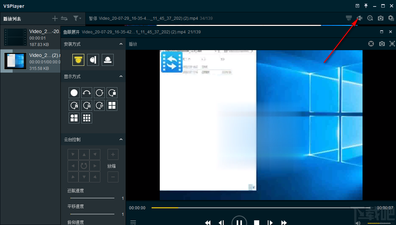Pan PTZ right with arrow button
This screenshot has height=225, width=396.
[x=95, y=166]
